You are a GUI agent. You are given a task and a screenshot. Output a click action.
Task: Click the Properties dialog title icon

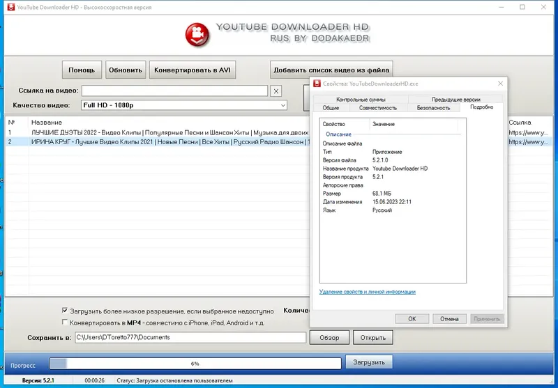[317, 84]
